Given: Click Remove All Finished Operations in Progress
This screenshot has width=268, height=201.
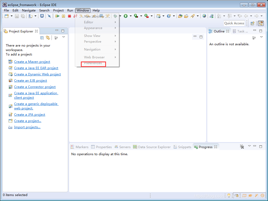Looking at the screenshot, I should 242,147.
